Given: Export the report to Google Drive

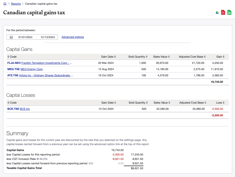Looking at the screenshot, I should click(217, 12).
